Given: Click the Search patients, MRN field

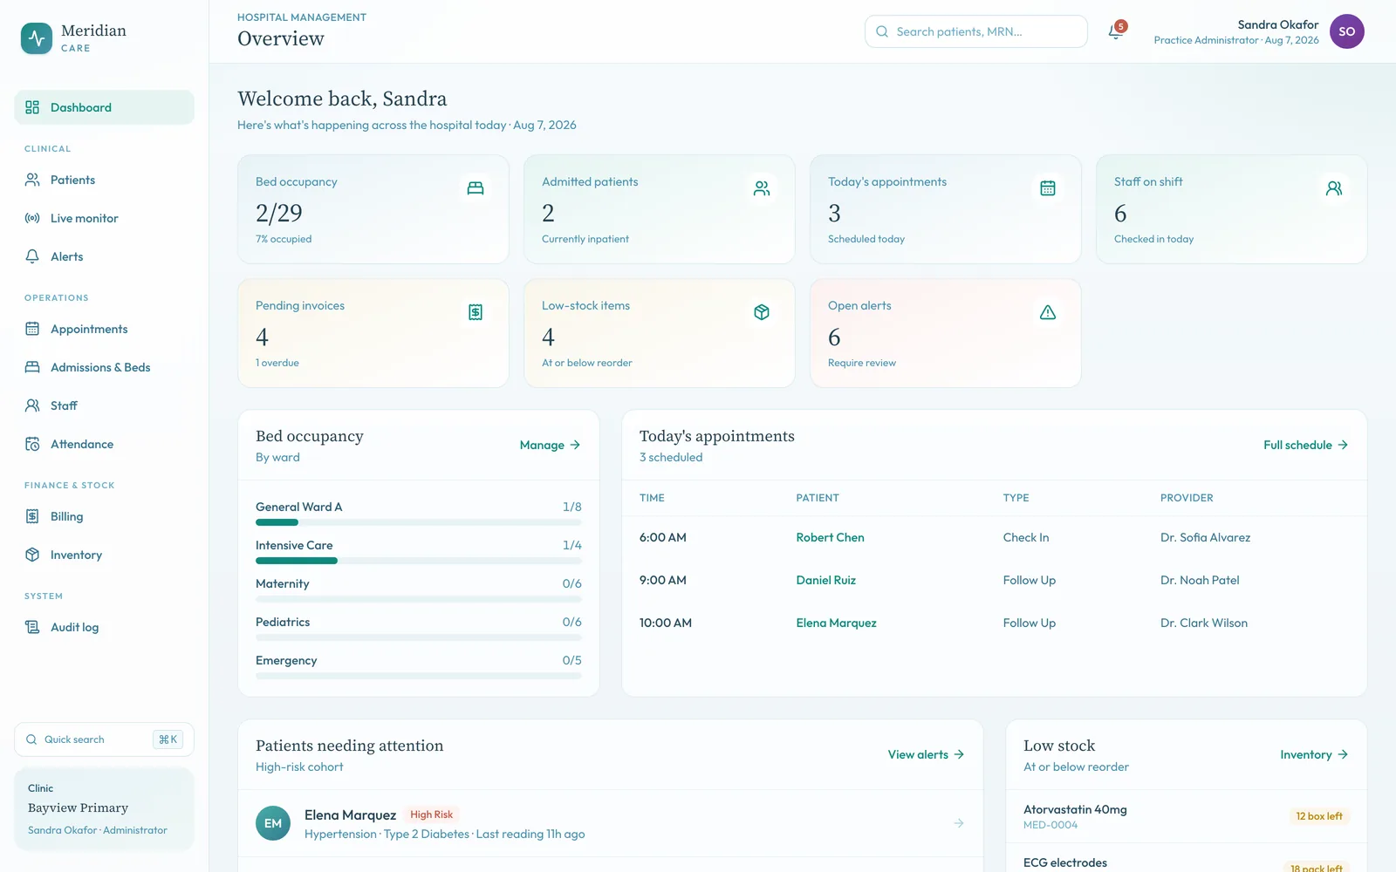Looking at the screenshot, I should point(976,31).
